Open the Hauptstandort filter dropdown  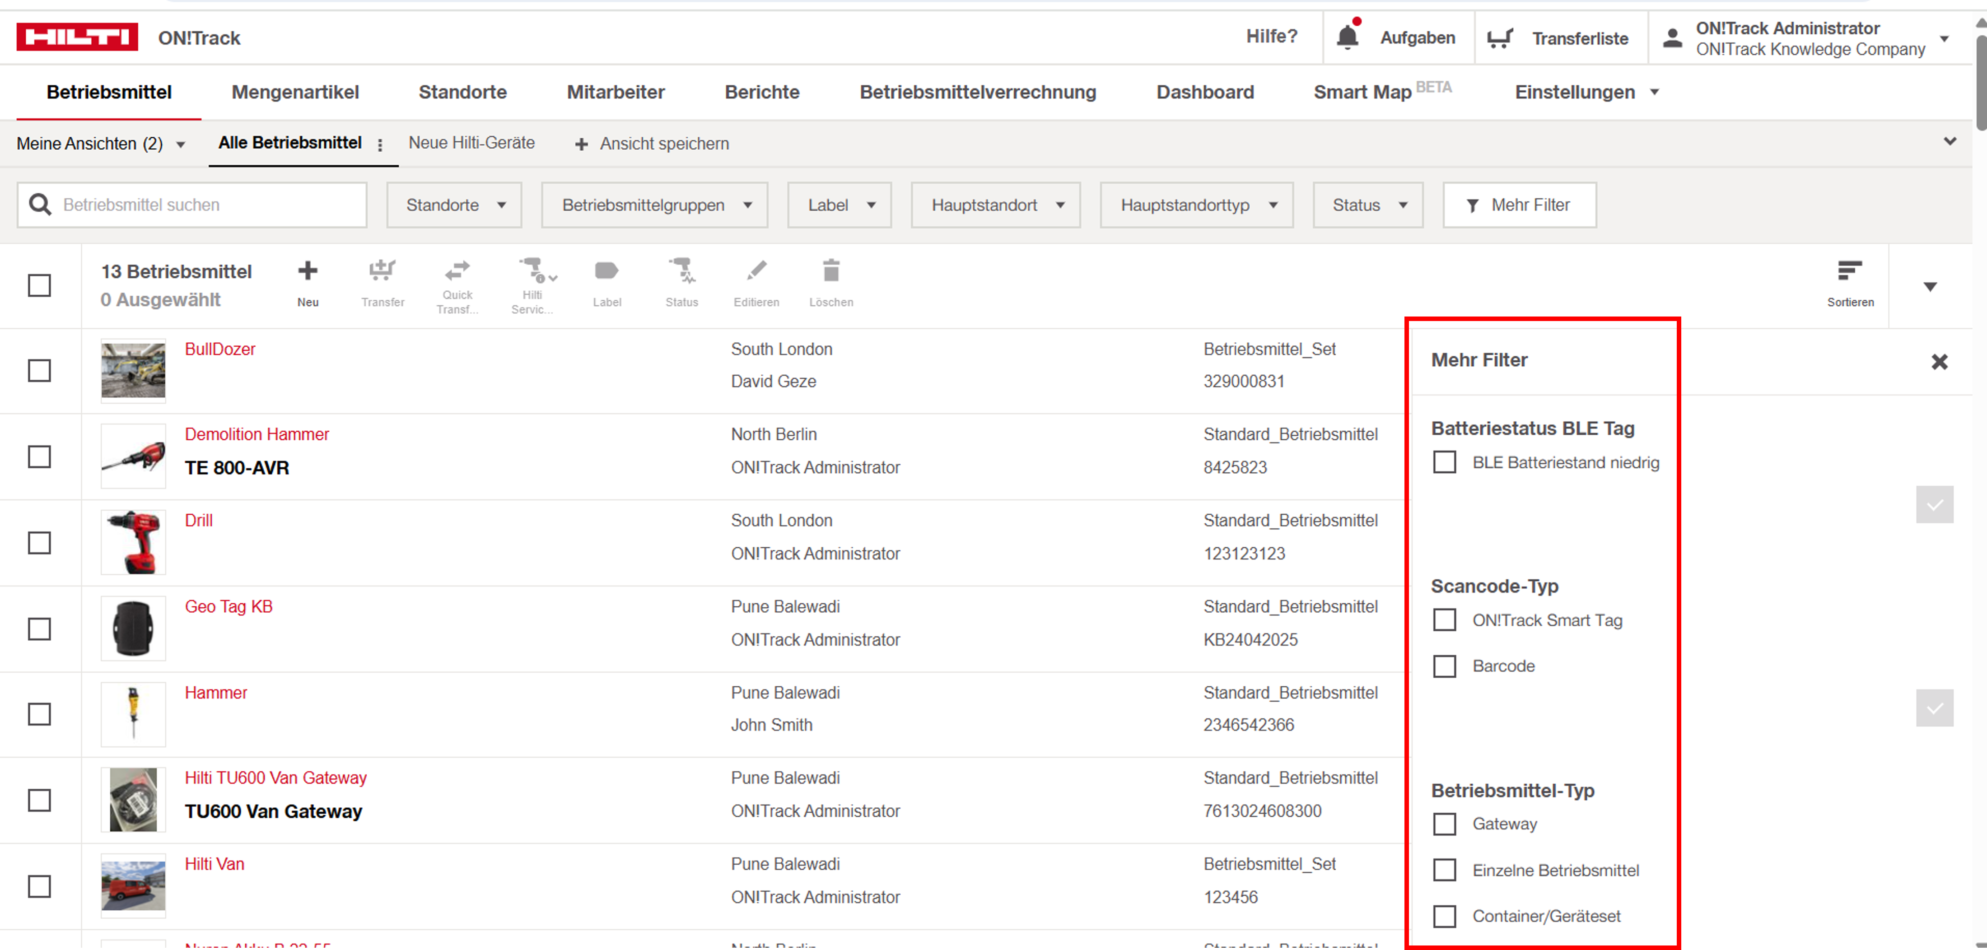pos(995,205)
